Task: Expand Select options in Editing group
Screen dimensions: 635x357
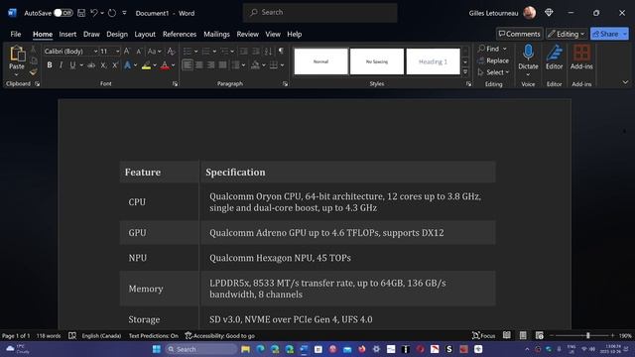Action: 493,72
